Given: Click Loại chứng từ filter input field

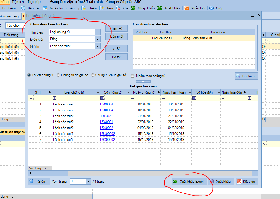Looking at the screenshot, I should 78,98.
